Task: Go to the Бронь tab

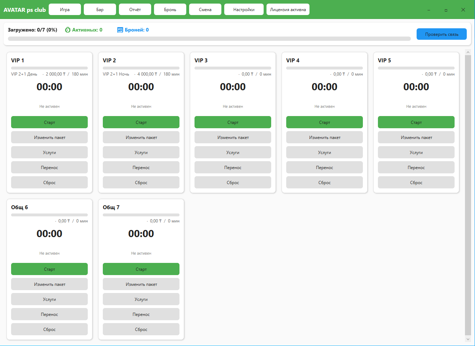Action: 170,10
